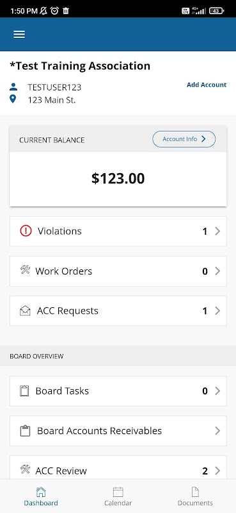The height and width of the screenshot is (513, 236).
Task: Expand Violations using its chevron arrow
Action: click(x=217, y=231)
